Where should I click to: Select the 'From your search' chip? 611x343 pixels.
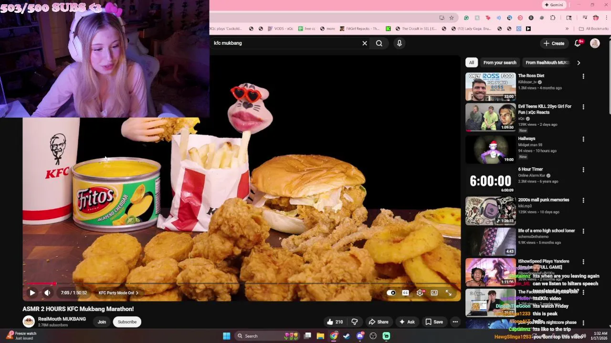500,62
